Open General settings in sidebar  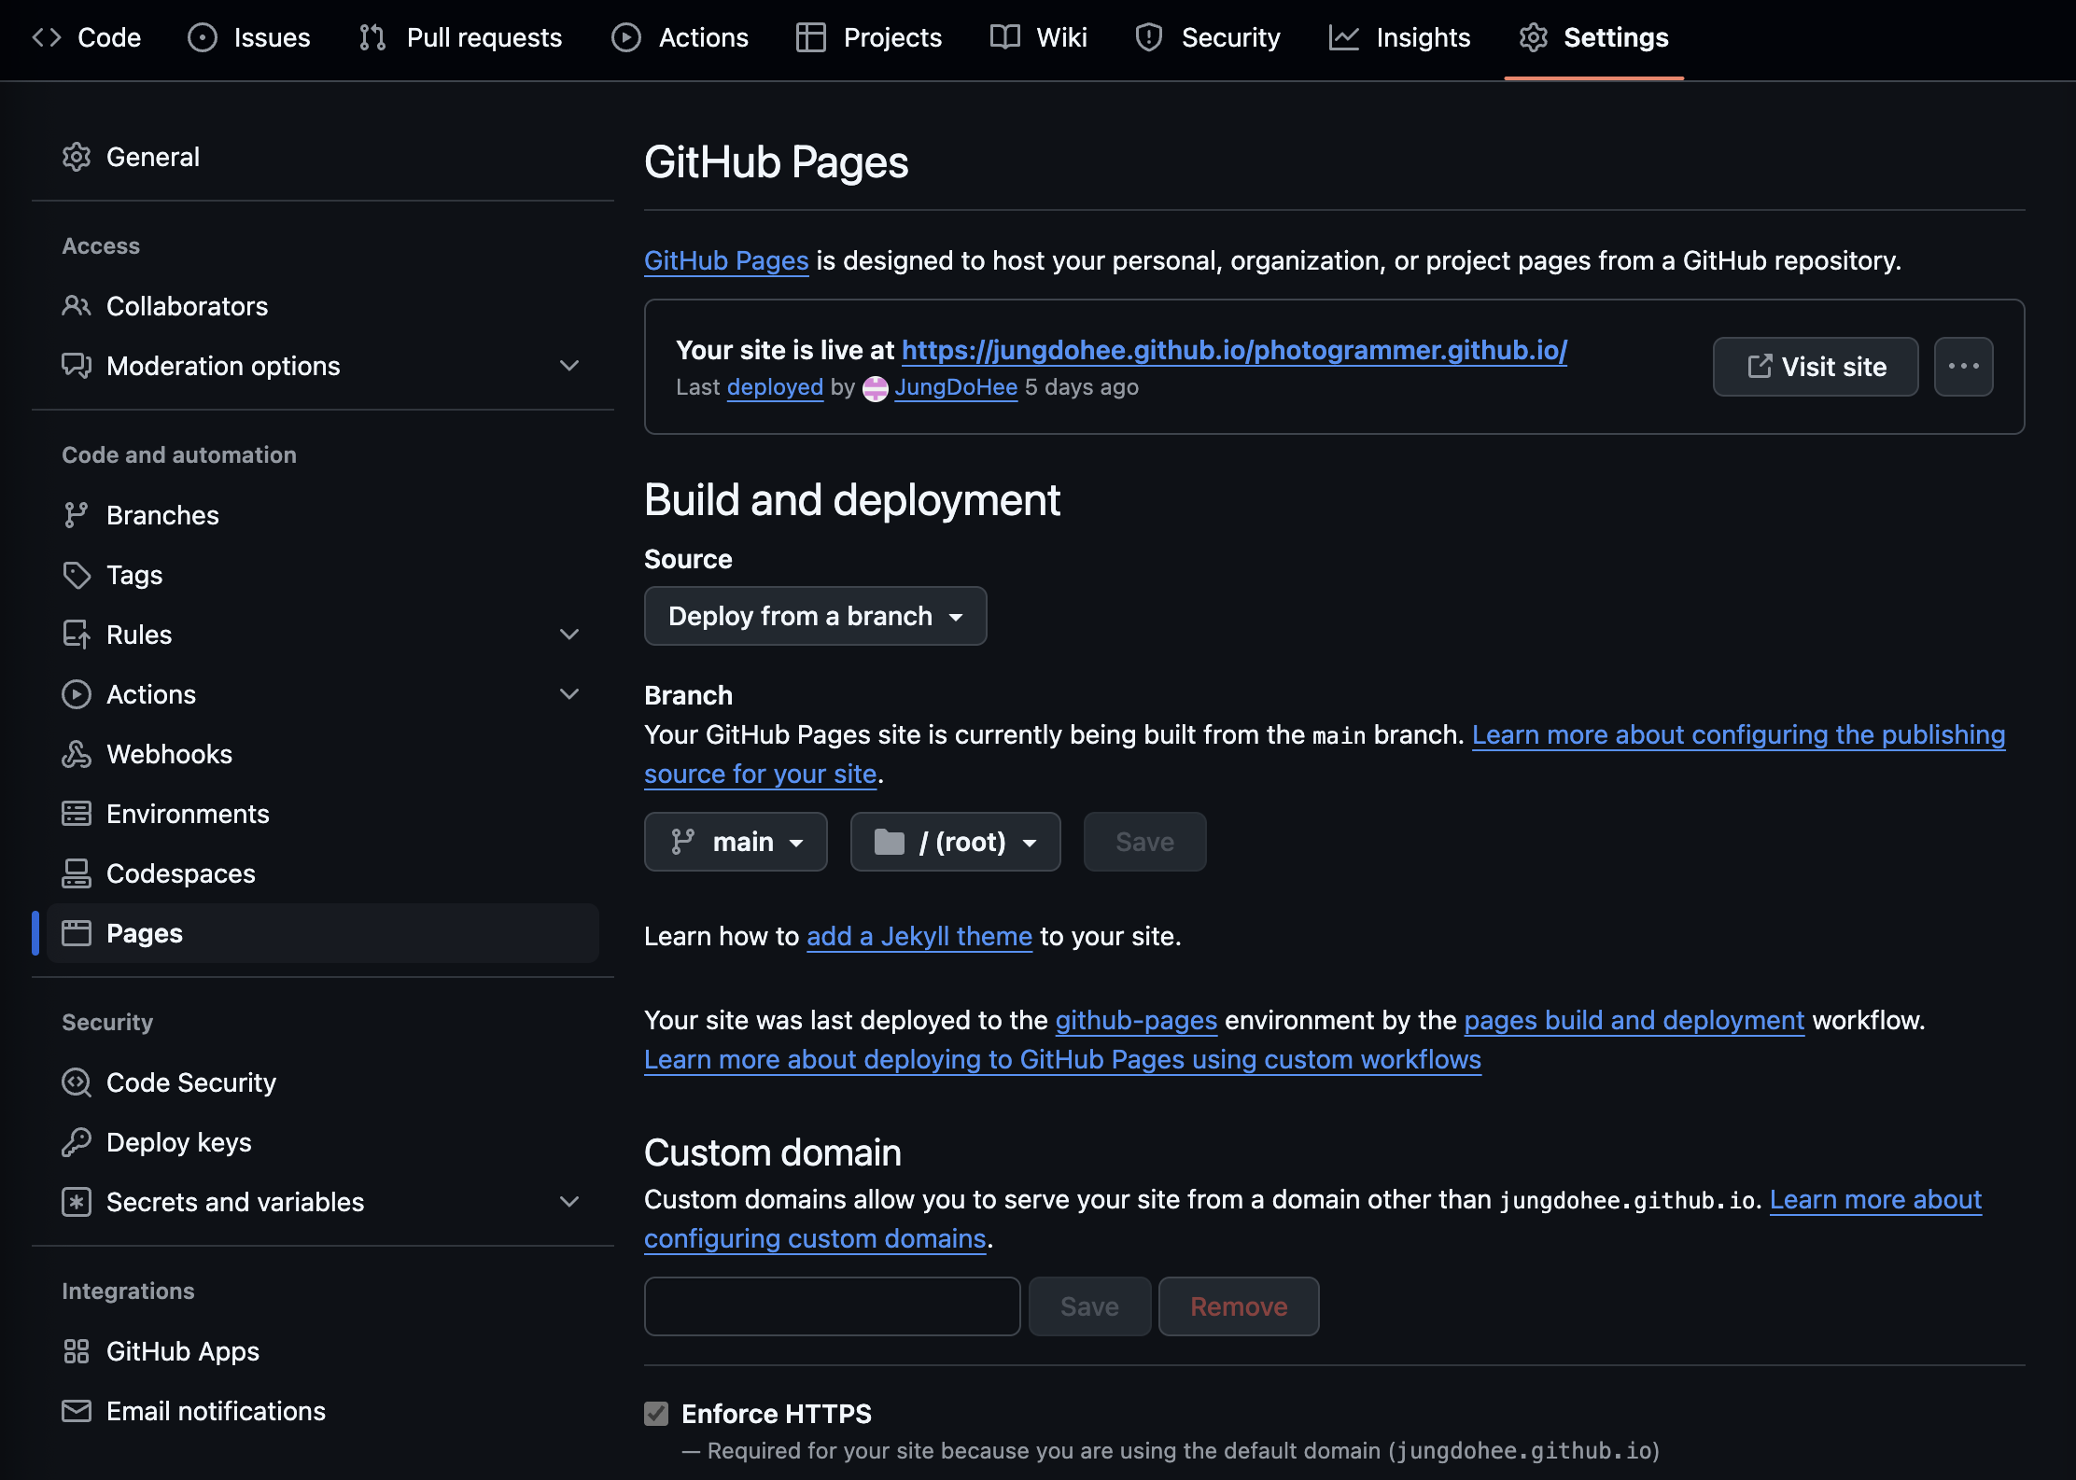pyautogui.click(x=323, y=157)
